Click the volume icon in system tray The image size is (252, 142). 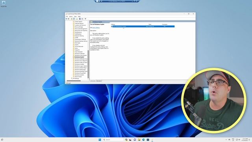click(x=239, y=140)
